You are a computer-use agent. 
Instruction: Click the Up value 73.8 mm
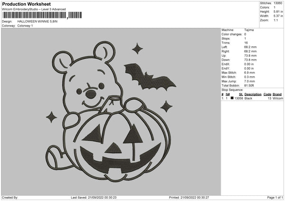point(250,55)
